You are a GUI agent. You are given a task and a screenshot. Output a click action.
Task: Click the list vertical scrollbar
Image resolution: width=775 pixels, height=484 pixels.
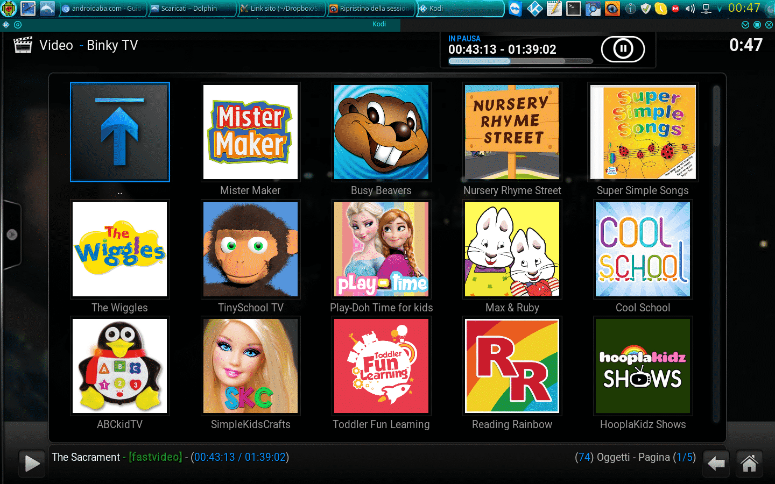(x=716, y=253)
